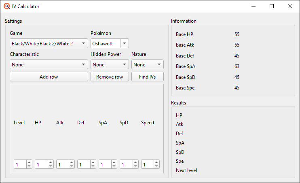The width and height of the screenshot is (300, 183).
Task: Click the Find IVs button
Action: point(148,77)
